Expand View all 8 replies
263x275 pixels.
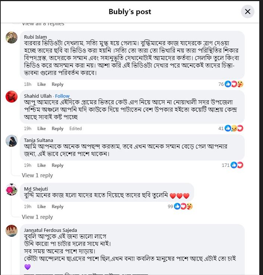43,24
